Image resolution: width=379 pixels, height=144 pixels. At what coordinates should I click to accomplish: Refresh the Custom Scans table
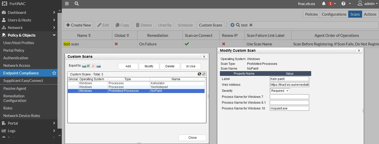tap(199, 74)
